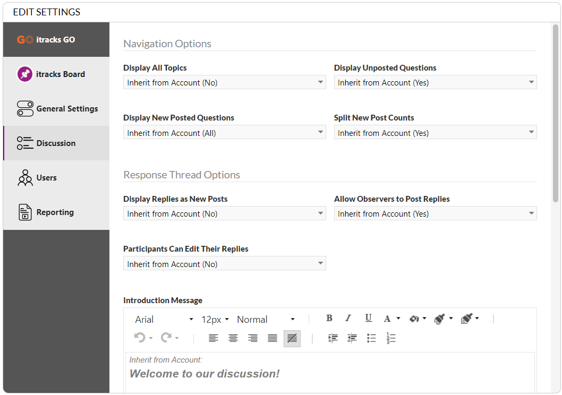
Task: Align text left in the editor
Action: [x=213, y=338]
